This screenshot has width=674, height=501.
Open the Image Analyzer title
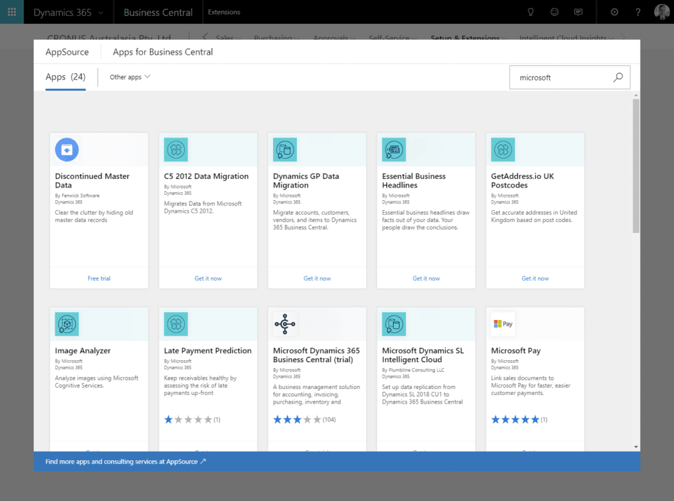(x=82, y=350)
